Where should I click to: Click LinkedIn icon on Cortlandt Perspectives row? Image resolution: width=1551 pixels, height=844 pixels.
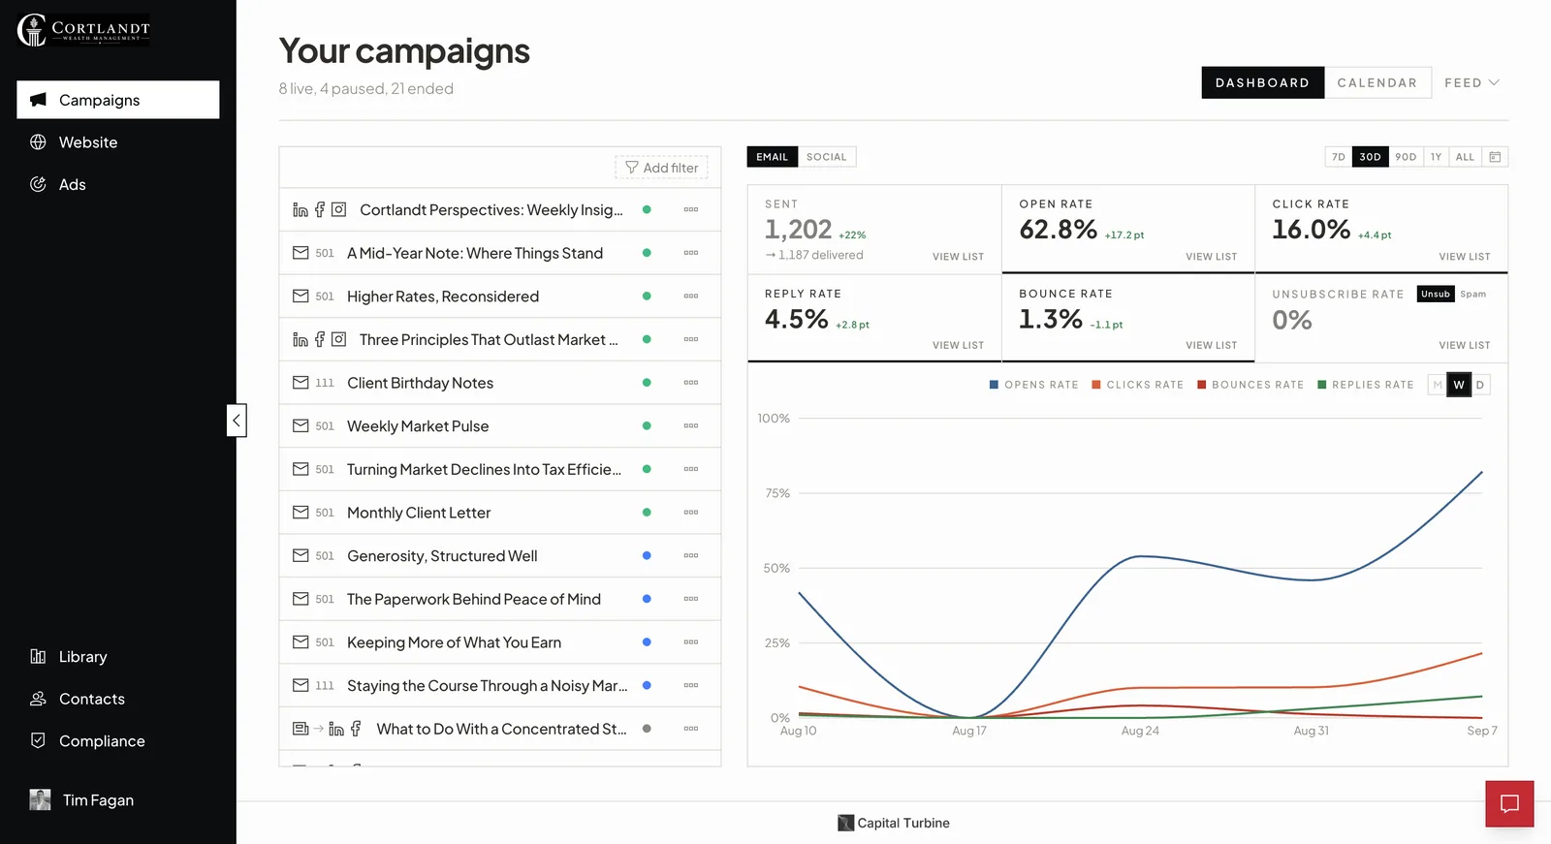[301, 209]
